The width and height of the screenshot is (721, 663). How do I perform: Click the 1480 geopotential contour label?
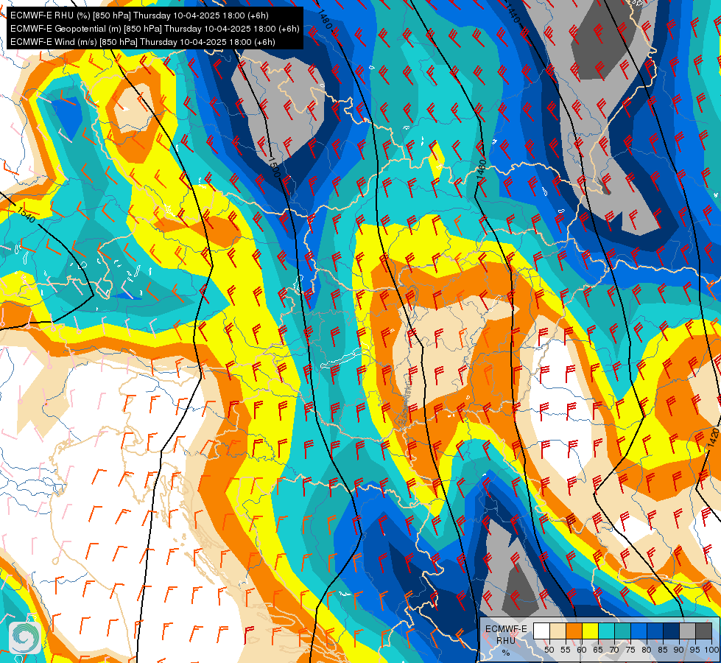point(325,19)
